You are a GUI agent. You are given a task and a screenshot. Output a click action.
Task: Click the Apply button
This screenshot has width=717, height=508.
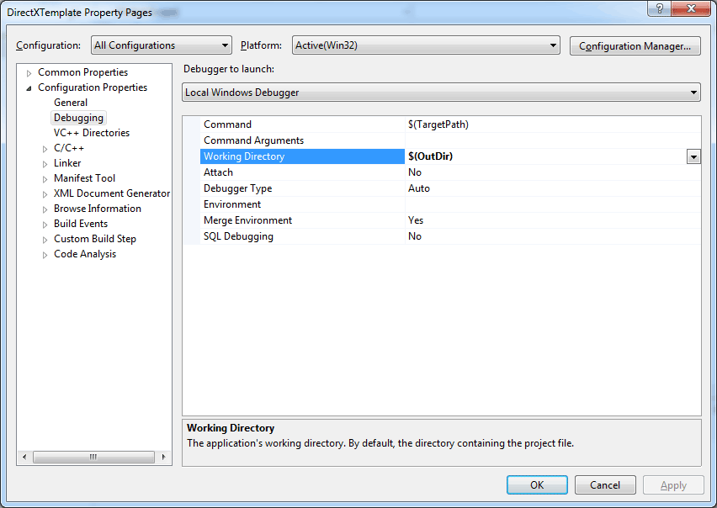point(673,484)
